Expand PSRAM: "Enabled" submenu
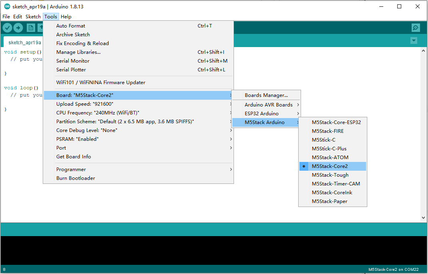 [139, 139]
